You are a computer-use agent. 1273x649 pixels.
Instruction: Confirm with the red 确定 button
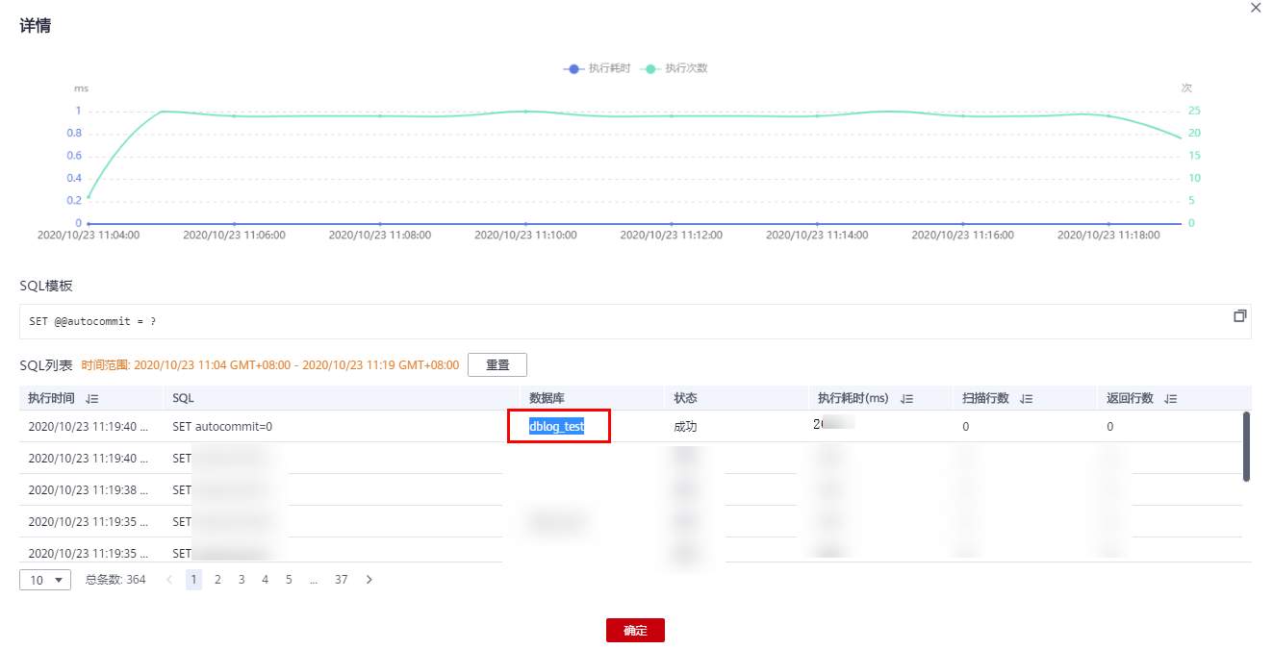(635, 631)
